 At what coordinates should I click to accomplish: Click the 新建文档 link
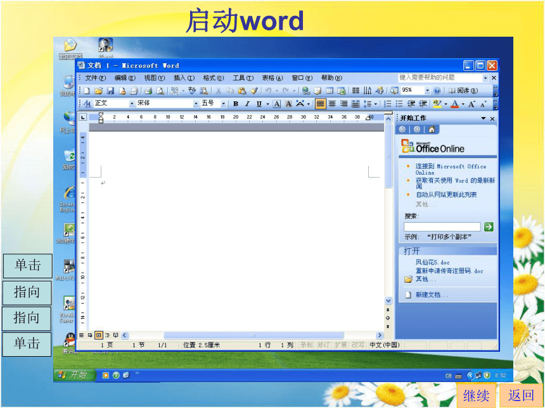tap(432, 295)
